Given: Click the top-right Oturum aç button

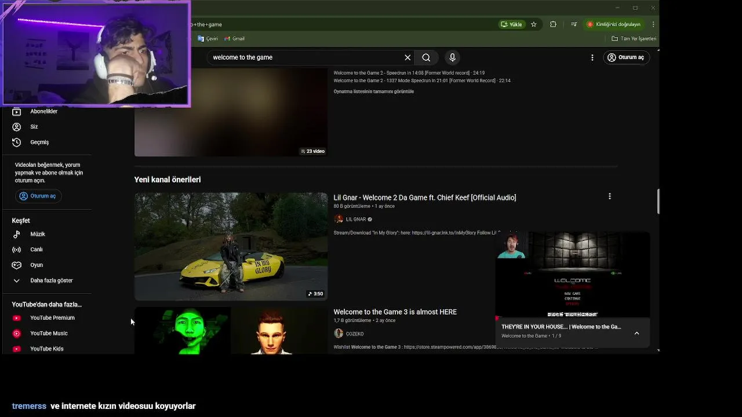Looking at the screenshot, I should [x=625, y=57].
